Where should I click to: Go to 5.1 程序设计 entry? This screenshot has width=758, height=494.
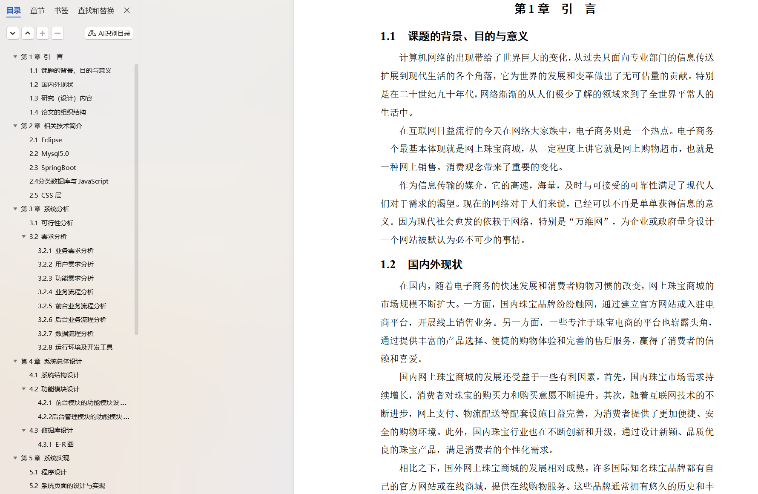[x=48, y=472]
